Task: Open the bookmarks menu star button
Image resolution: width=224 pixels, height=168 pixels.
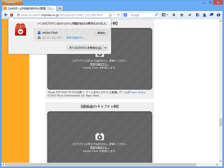Action: pyautogui.click(x=165, y=15)
